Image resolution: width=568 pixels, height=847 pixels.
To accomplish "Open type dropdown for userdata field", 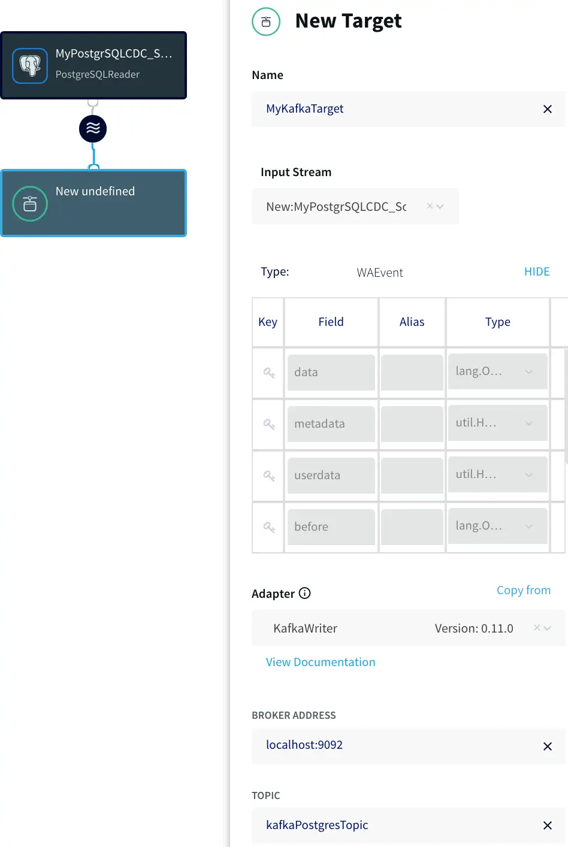I will pyautogui.click(x=528, y=474).
